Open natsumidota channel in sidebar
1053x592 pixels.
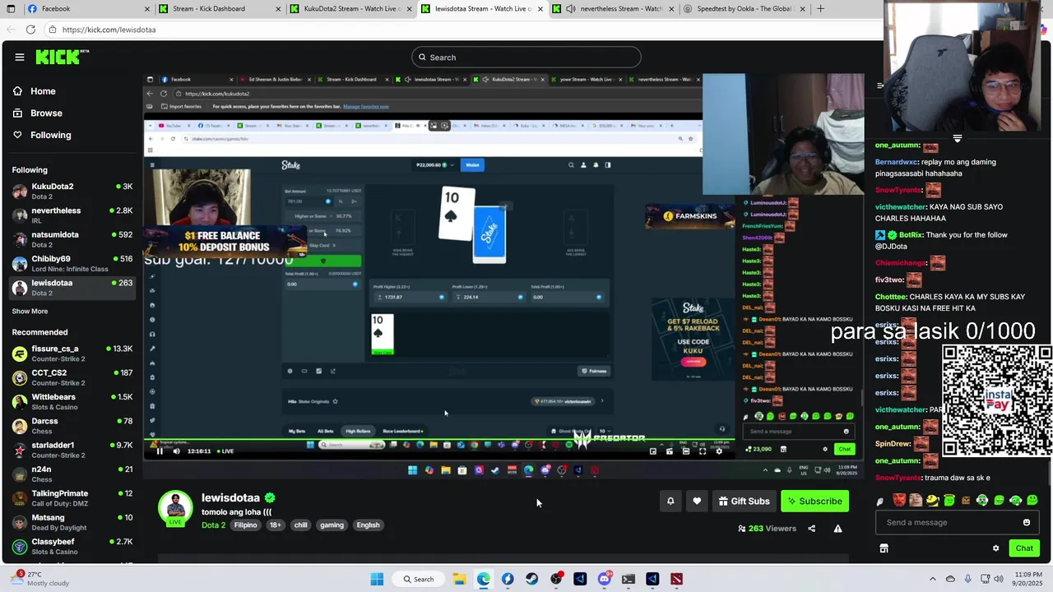[x=72, y=239]
